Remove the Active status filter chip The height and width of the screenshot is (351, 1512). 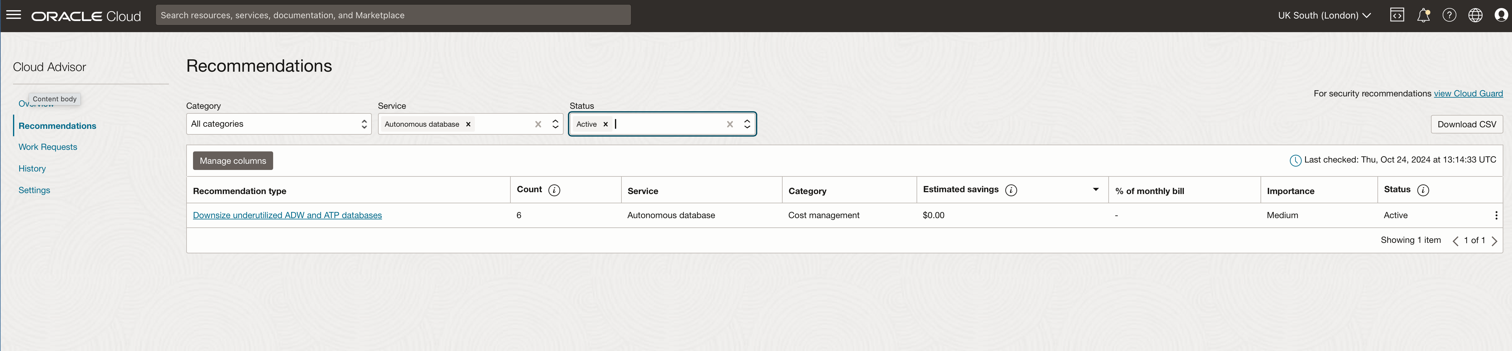(x=606, y=124)
